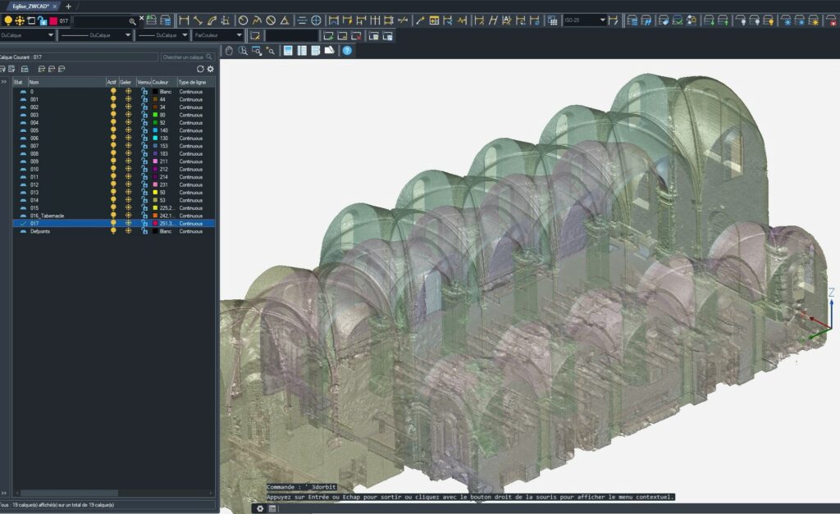Click the red X viewport icon
The height and width of the screenshot is (514, 840).
[x=356, y=36]
